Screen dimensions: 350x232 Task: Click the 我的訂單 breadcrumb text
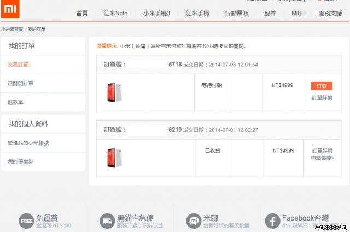tap(37, 29)
